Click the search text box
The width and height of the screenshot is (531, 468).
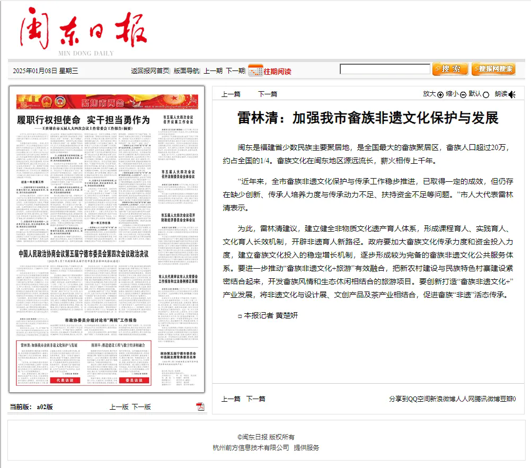click(x=385, y=69)
